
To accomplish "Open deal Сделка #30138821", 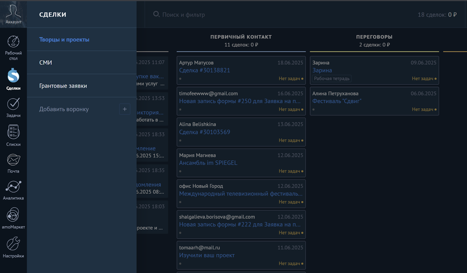I will coord(204,70).
